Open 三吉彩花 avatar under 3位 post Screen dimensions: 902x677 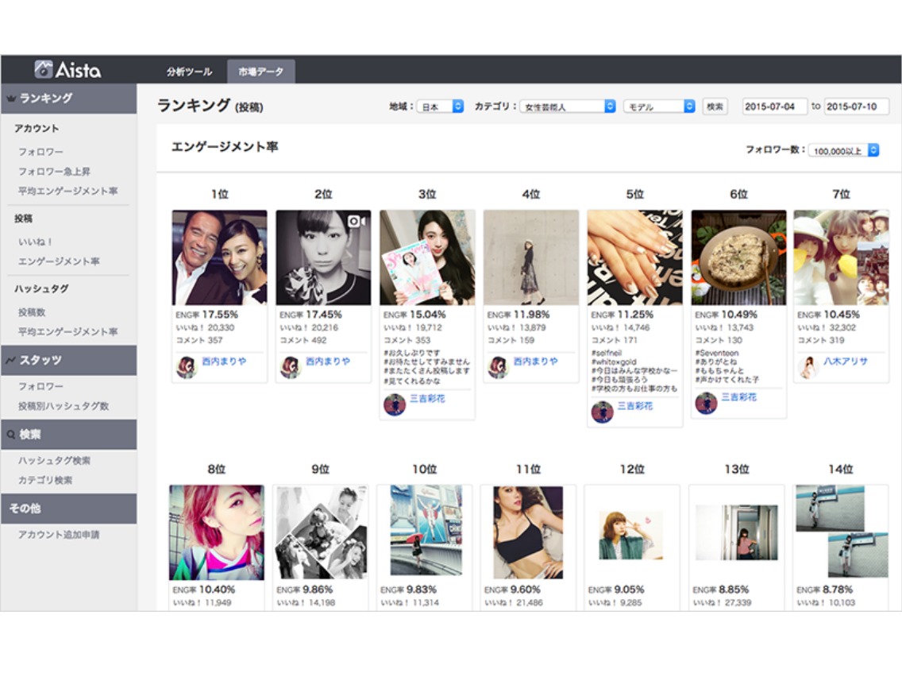[395, 404]
